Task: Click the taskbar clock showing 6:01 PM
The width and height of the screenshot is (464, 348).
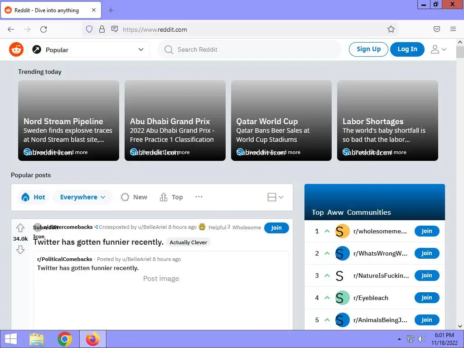Action: pyautogui.click(x=444, y=339)
